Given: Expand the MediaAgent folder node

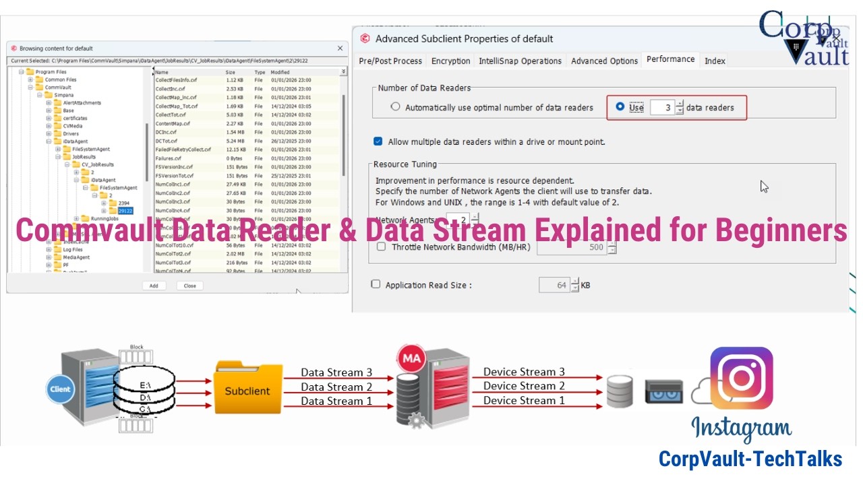Looking at the screenshot, I should (x=49, y=257).
